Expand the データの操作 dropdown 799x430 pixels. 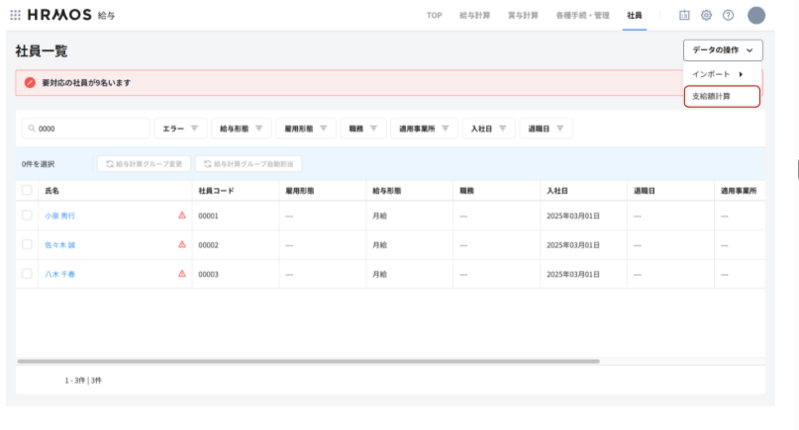tap(722, 49)
